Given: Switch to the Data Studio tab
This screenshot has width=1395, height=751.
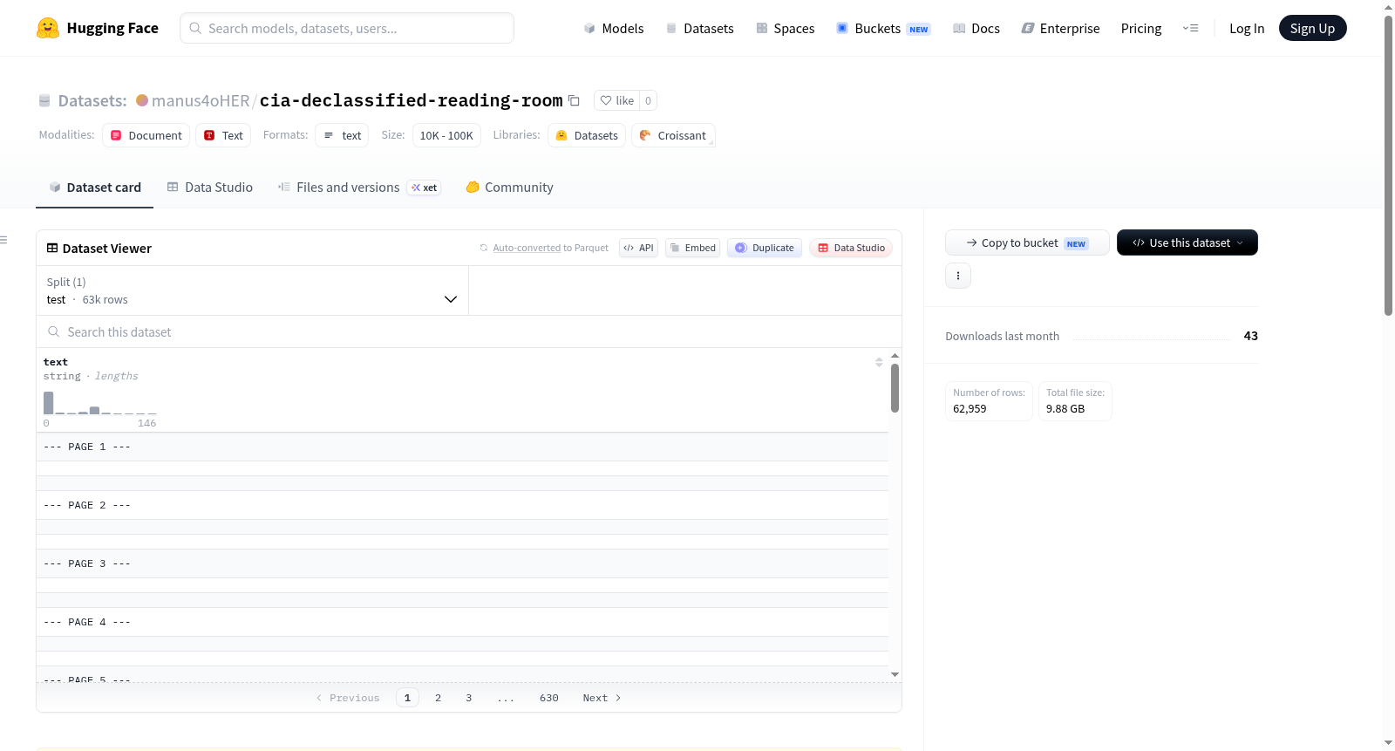Looking at the screenshot, I should 210,187.
